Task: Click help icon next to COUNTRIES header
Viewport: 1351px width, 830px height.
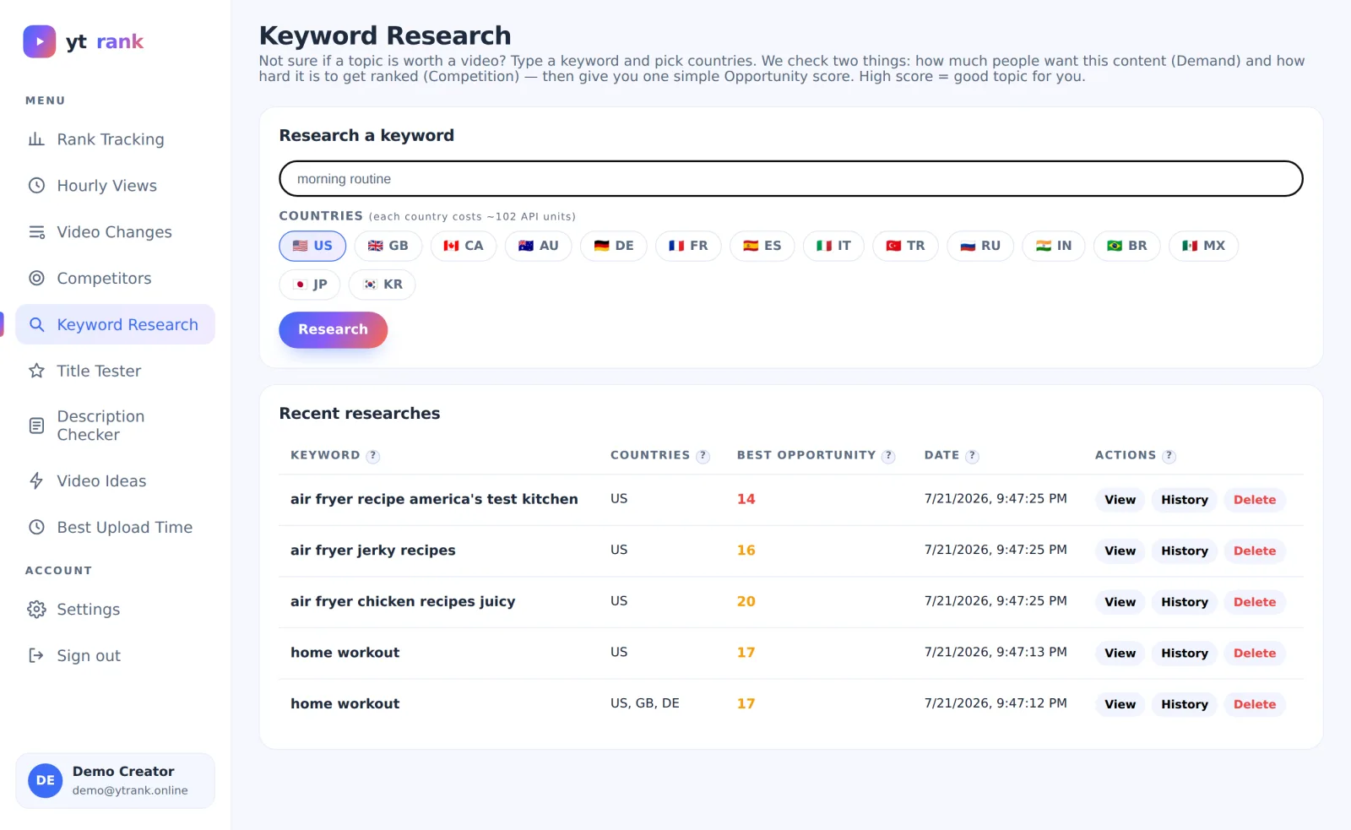Action: (x=703, y=456)
